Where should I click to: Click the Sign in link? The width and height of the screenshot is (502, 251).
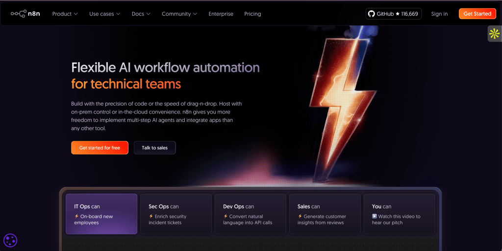439,14
